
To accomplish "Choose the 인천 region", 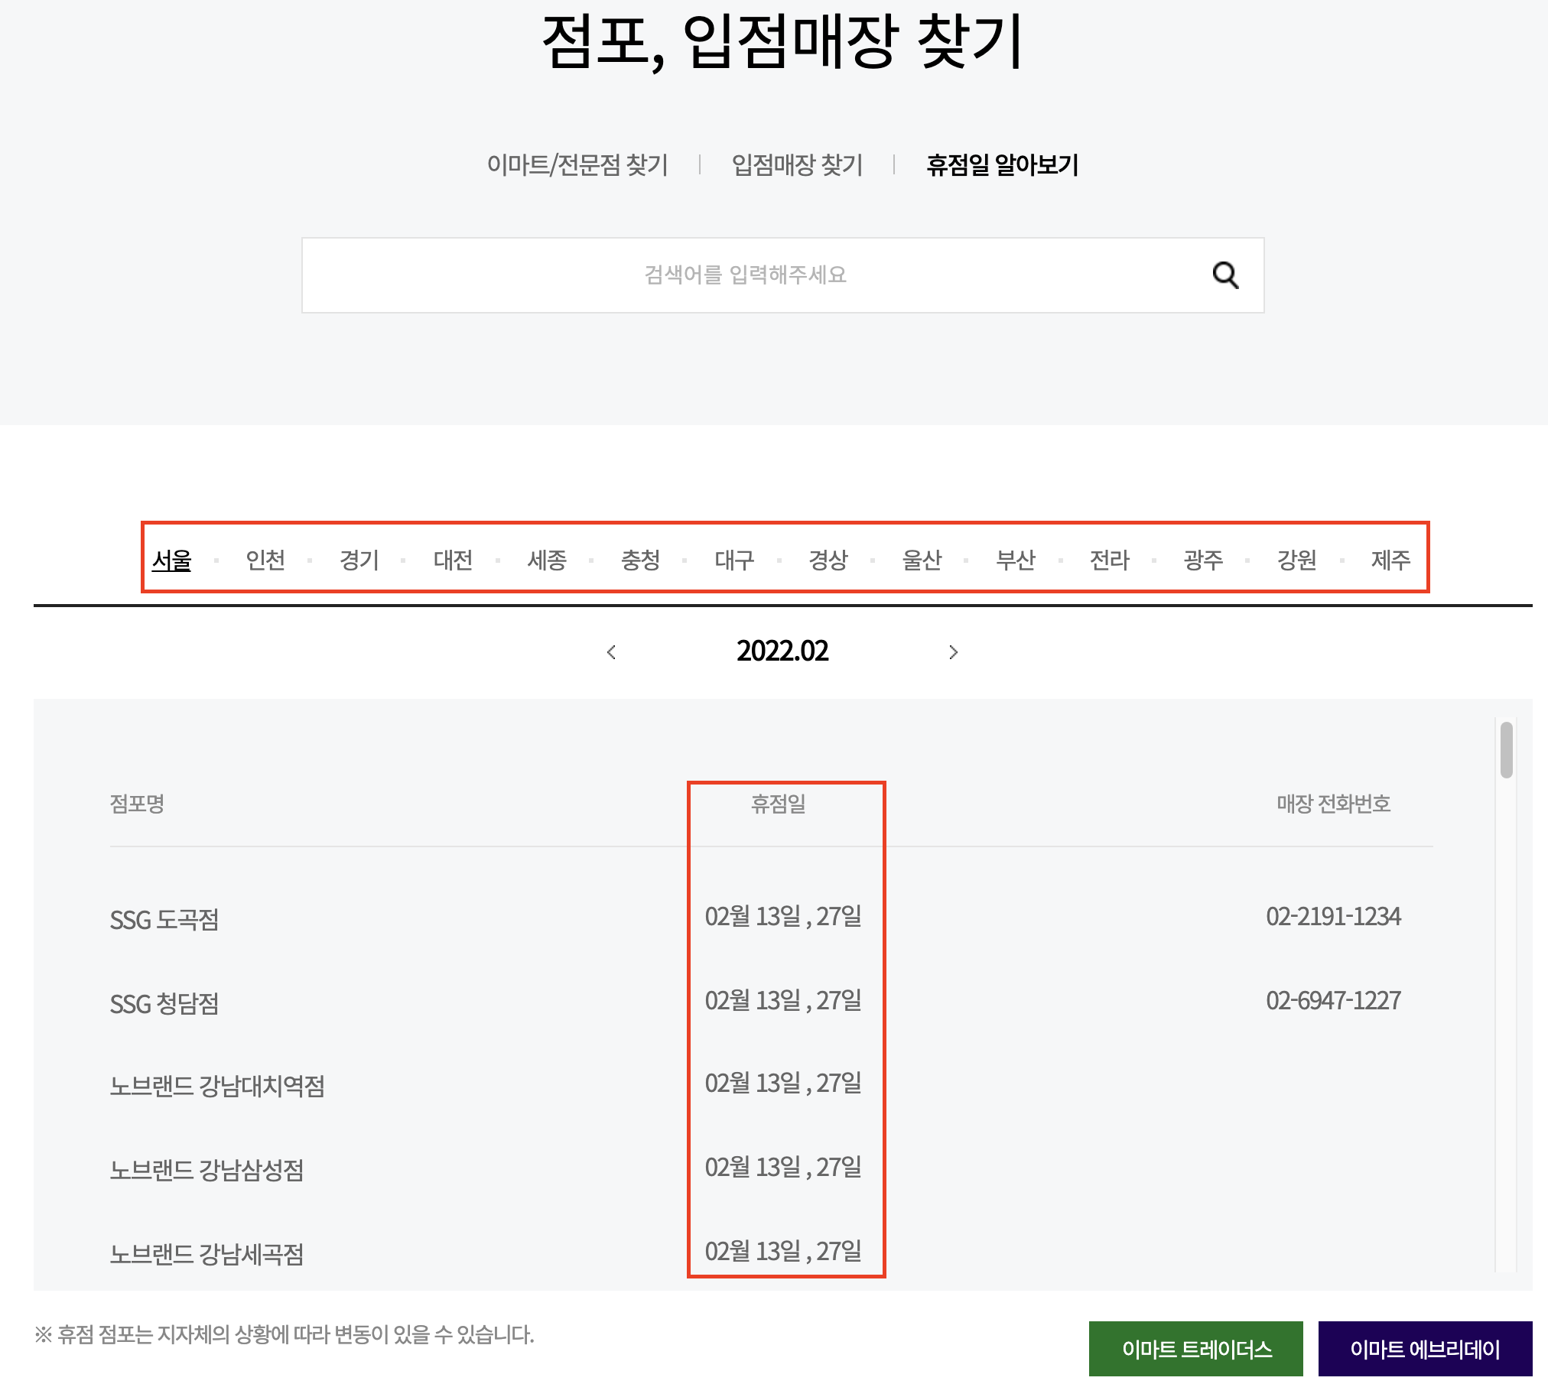I will click(x=265, y=560).
